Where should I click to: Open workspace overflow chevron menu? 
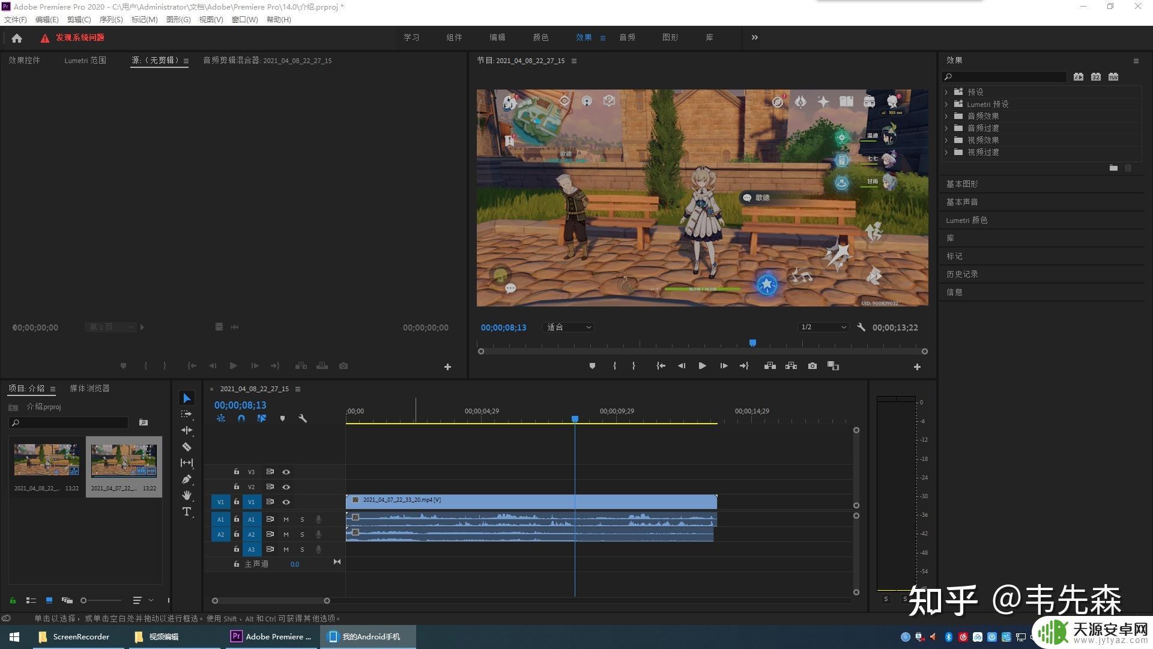[754, 37]
